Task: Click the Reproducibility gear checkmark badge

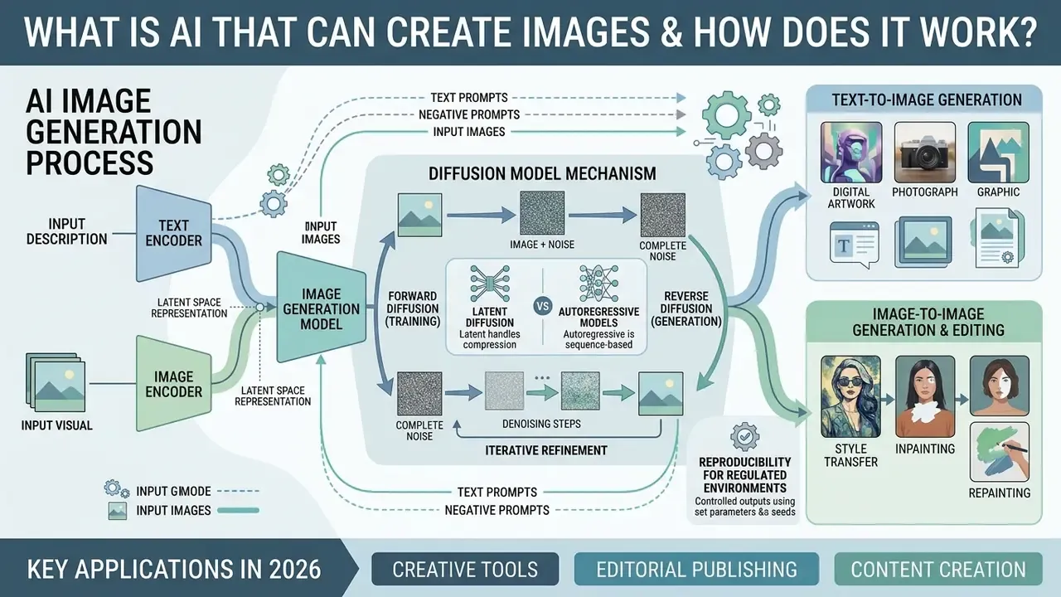Action: (744, 435)
